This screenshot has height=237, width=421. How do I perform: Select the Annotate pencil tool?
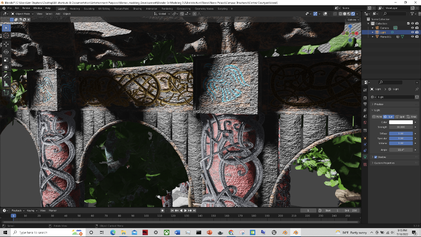(6, 76)
